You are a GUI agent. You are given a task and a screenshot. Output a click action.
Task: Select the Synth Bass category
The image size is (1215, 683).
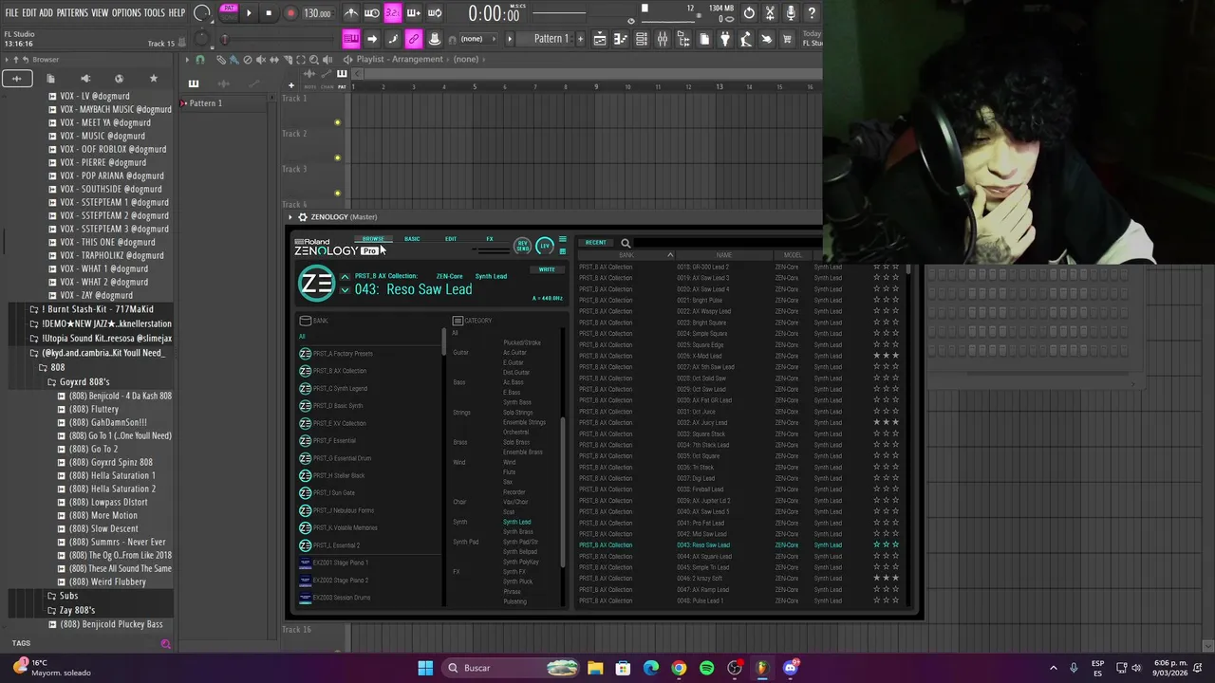(x=517, y=402)
